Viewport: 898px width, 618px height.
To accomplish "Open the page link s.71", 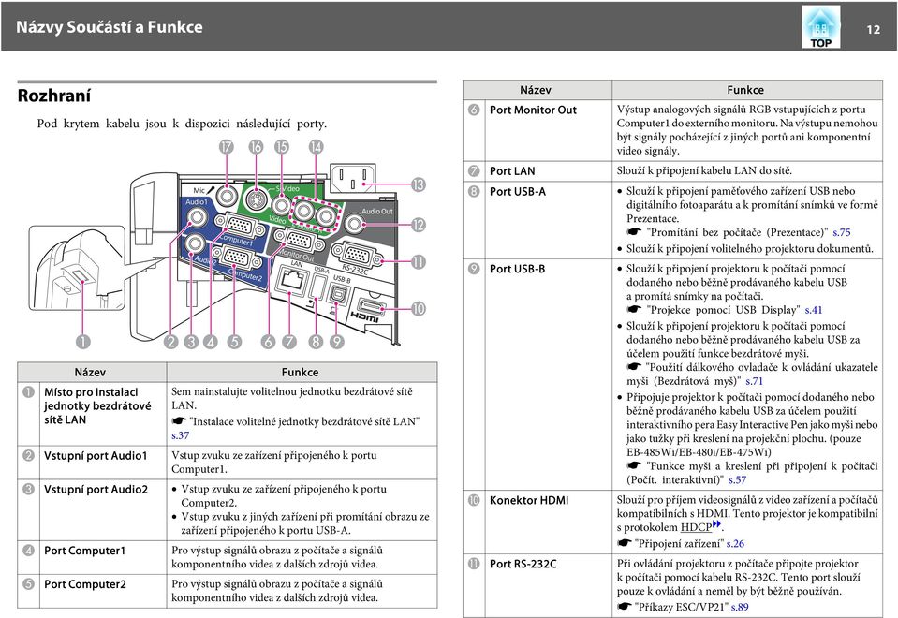I will (x=754, y=381).
